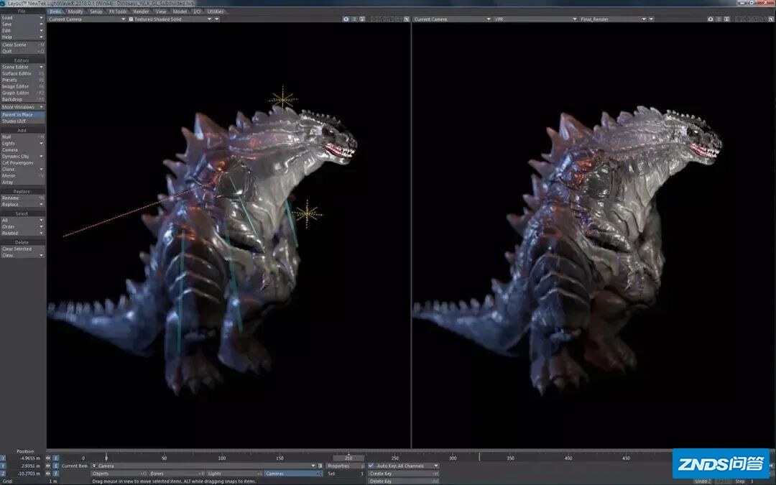Expand the Load menu
The width and height of the screenshot is (776, 485).
click(22, 17)
